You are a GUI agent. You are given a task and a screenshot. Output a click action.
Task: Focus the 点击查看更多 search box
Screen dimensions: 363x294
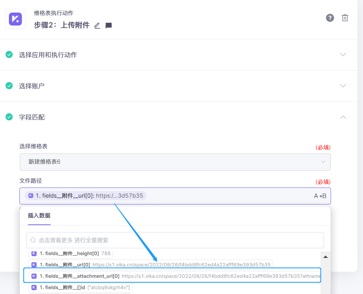[x=175, y=240]
